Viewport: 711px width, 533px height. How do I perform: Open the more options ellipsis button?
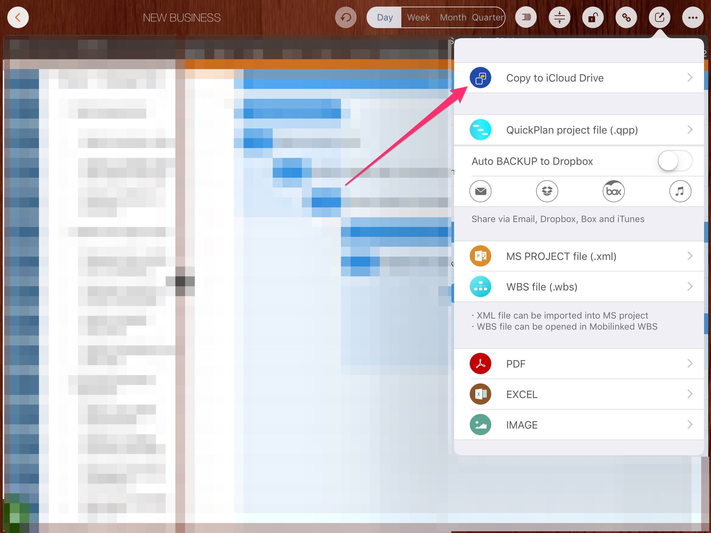(693, 17)
